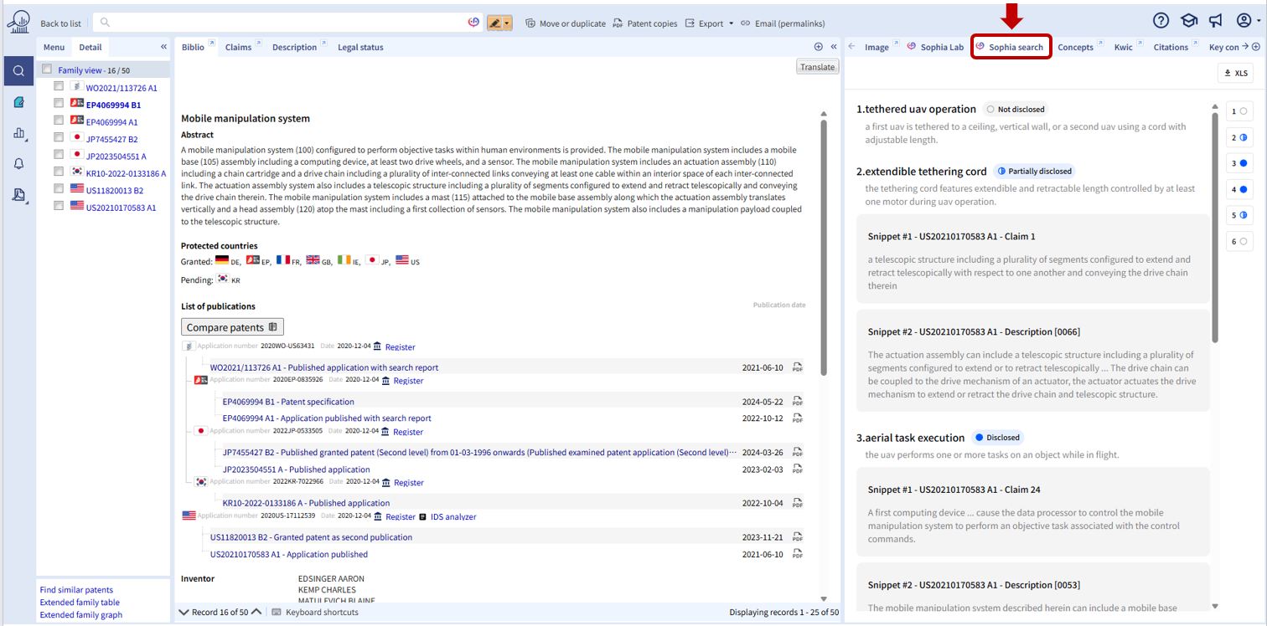This screenshot has height=626, width=1267.
Task: Open the IDS analyzer link
Action: click(453, 517)
